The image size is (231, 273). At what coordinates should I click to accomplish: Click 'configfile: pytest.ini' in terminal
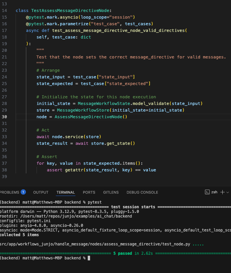tap(25, 221)
